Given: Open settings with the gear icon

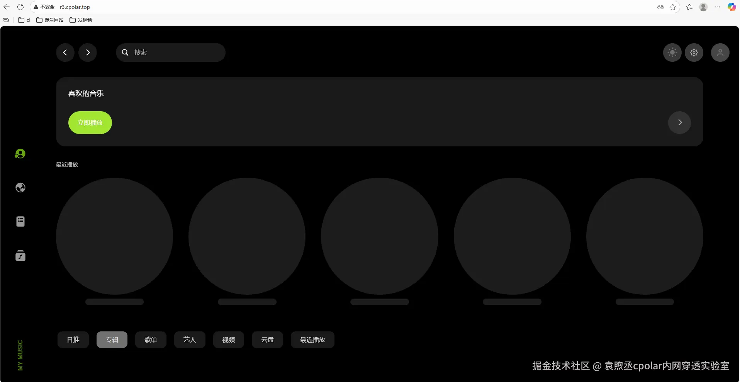Looking at the screenshot, I should click(x=694, y=53).
